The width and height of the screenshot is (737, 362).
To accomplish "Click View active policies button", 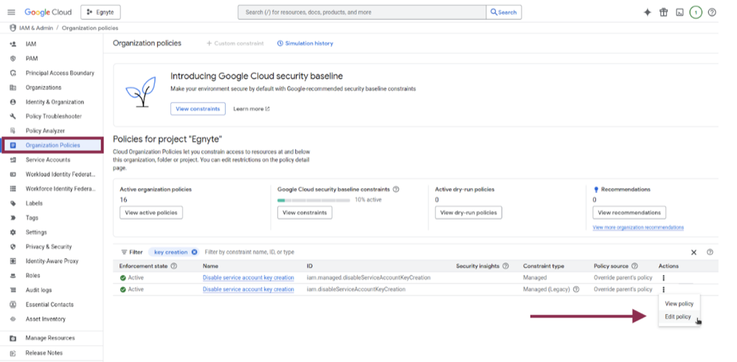I will coord(151,212).
